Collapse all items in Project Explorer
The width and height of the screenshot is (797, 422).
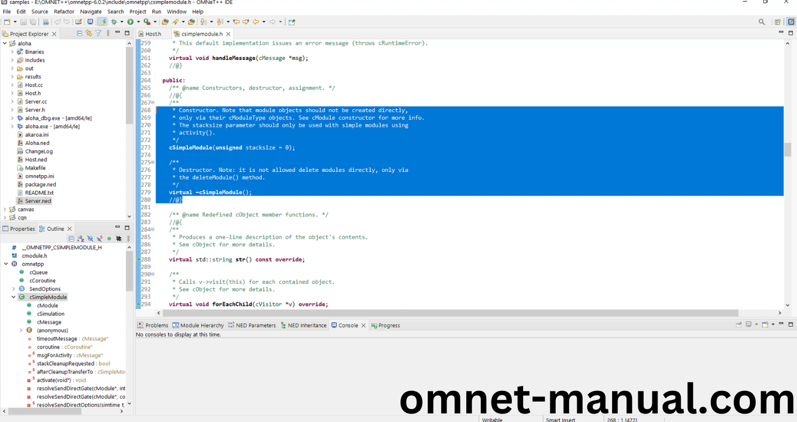click(80, 33)
